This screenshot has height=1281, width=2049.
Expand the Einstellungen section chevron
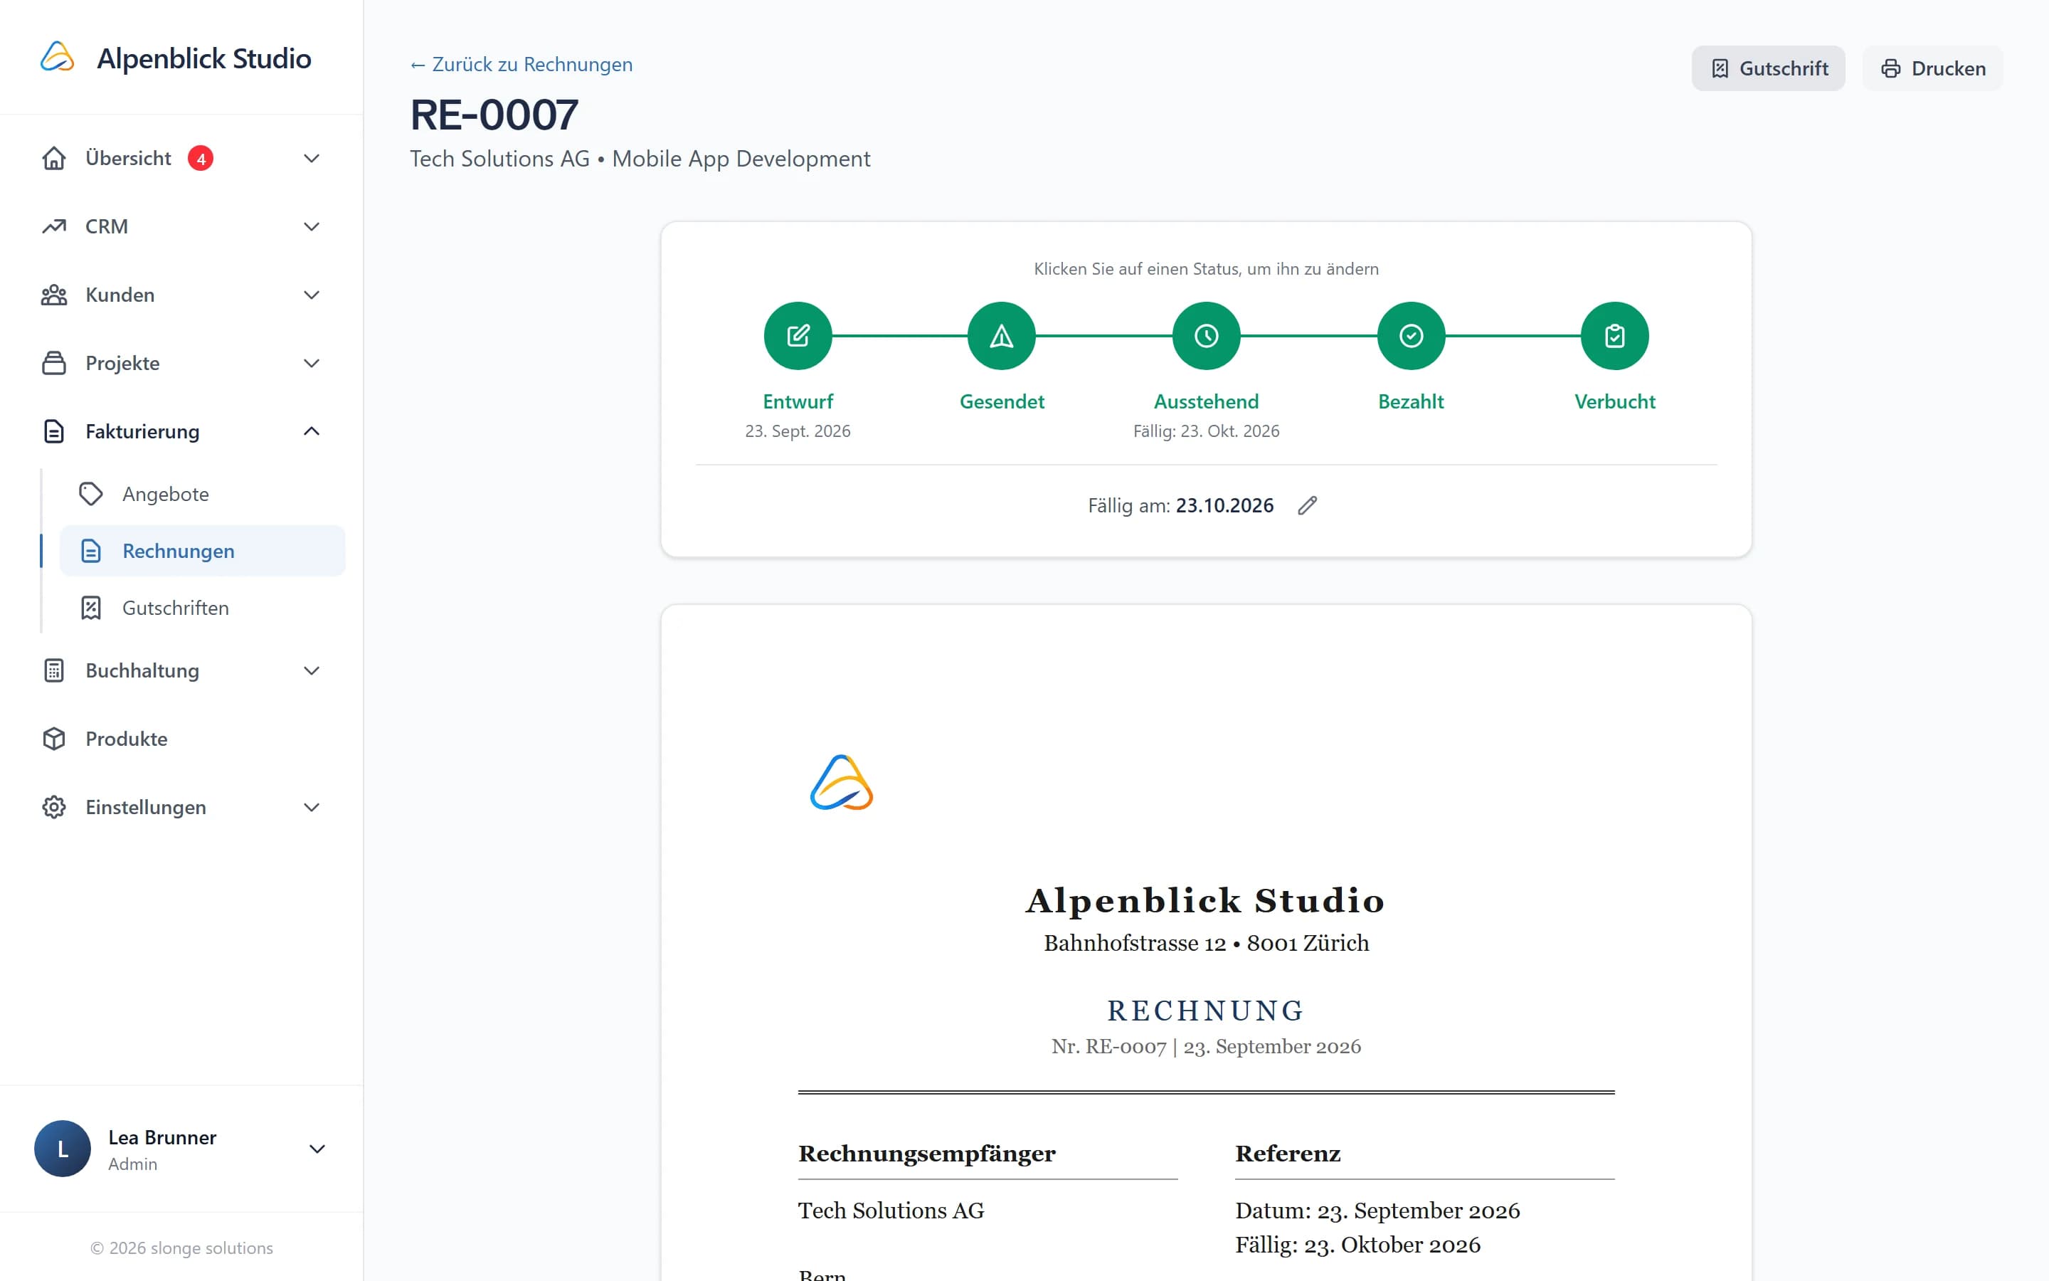312,808
